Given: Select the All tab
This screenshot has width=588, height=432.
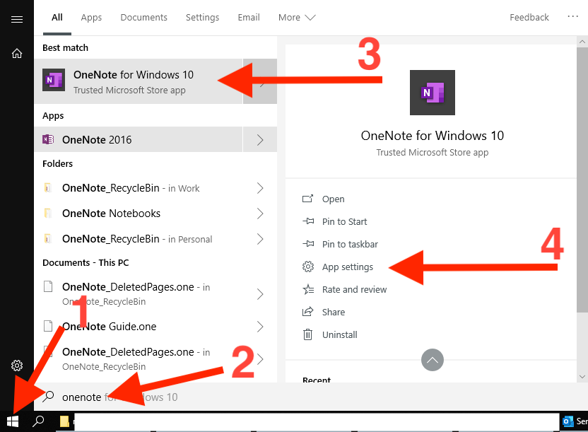Looking at the screenshot, I should pyautogui.click(x=57, y=17).
